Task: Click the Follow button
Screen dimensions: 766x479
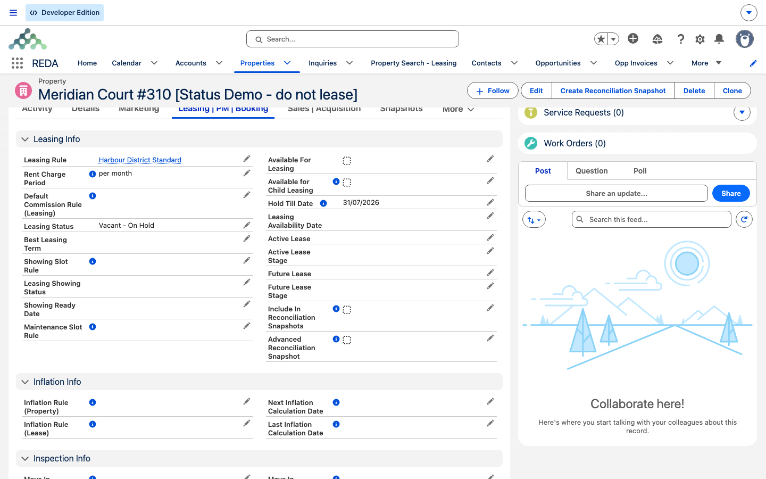Action: (x=493, y=90)
